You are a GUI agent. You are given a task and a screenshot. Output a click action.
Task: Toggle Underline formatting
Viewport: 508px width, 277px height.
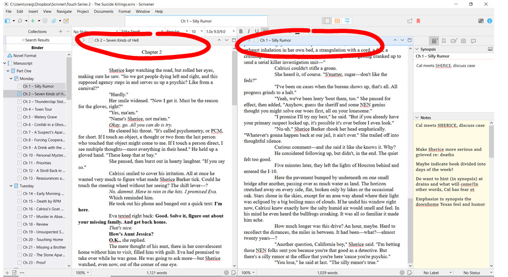pyautogui.click(x=256, y=31)
